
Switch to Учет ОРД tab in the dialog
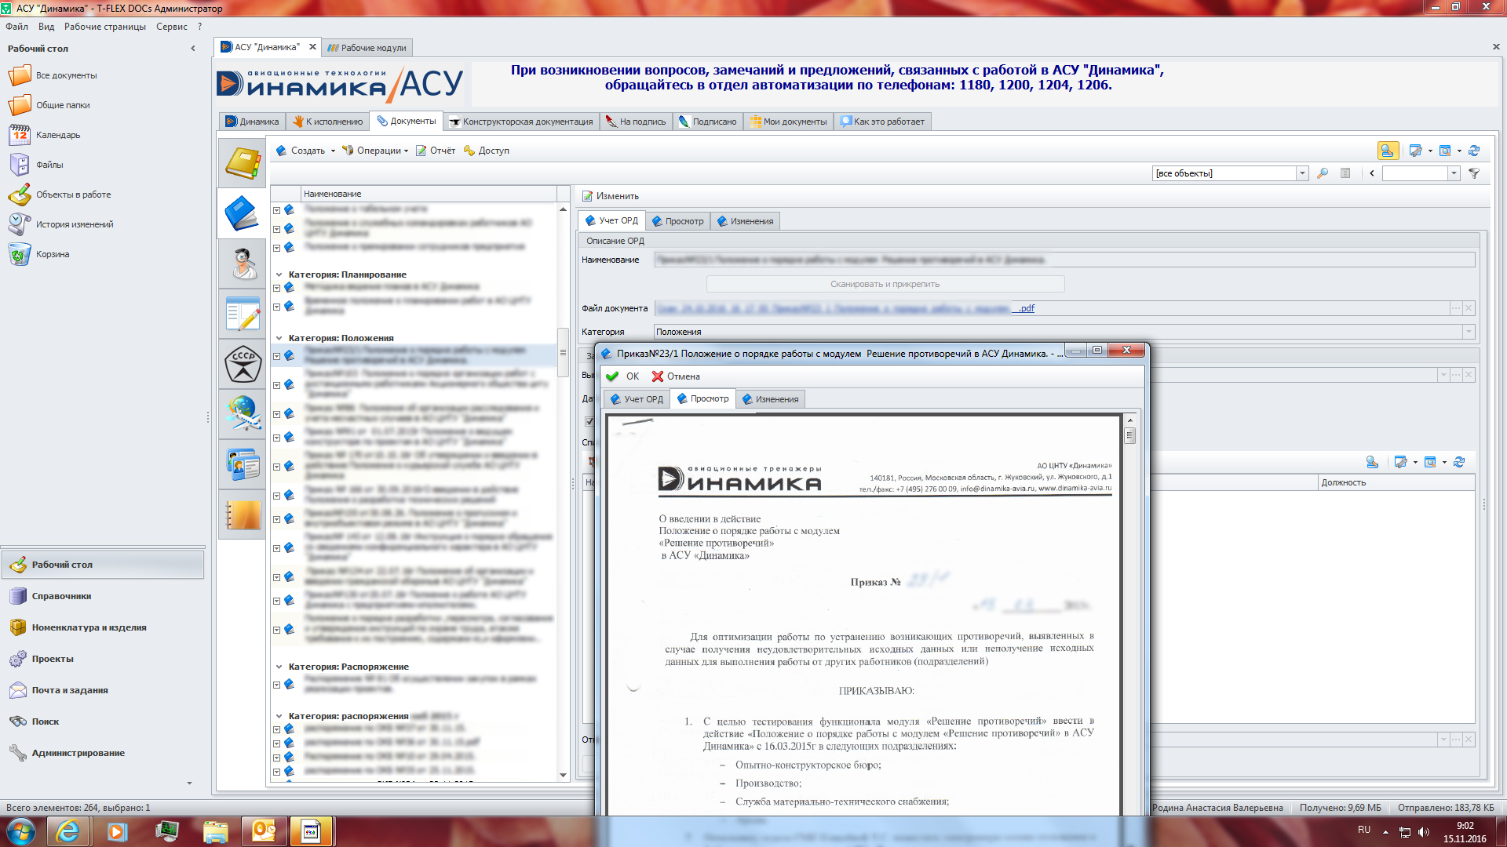pyautogui.click(x=637, y=399)
